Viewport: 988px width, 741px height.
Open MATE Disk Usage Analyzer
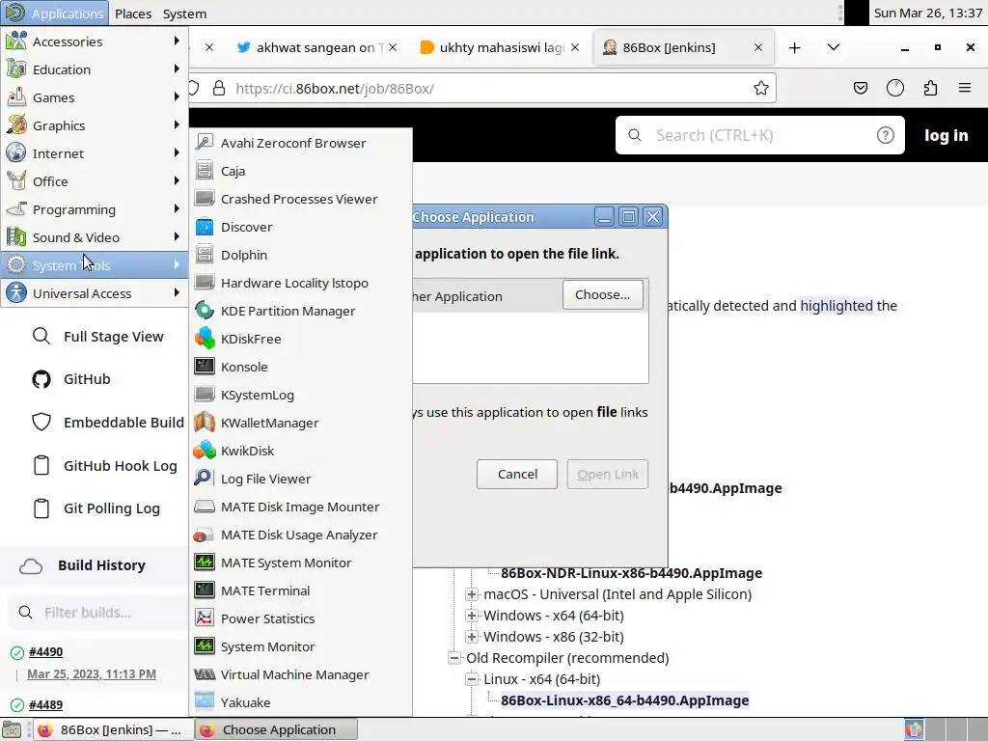coord(301,535)
